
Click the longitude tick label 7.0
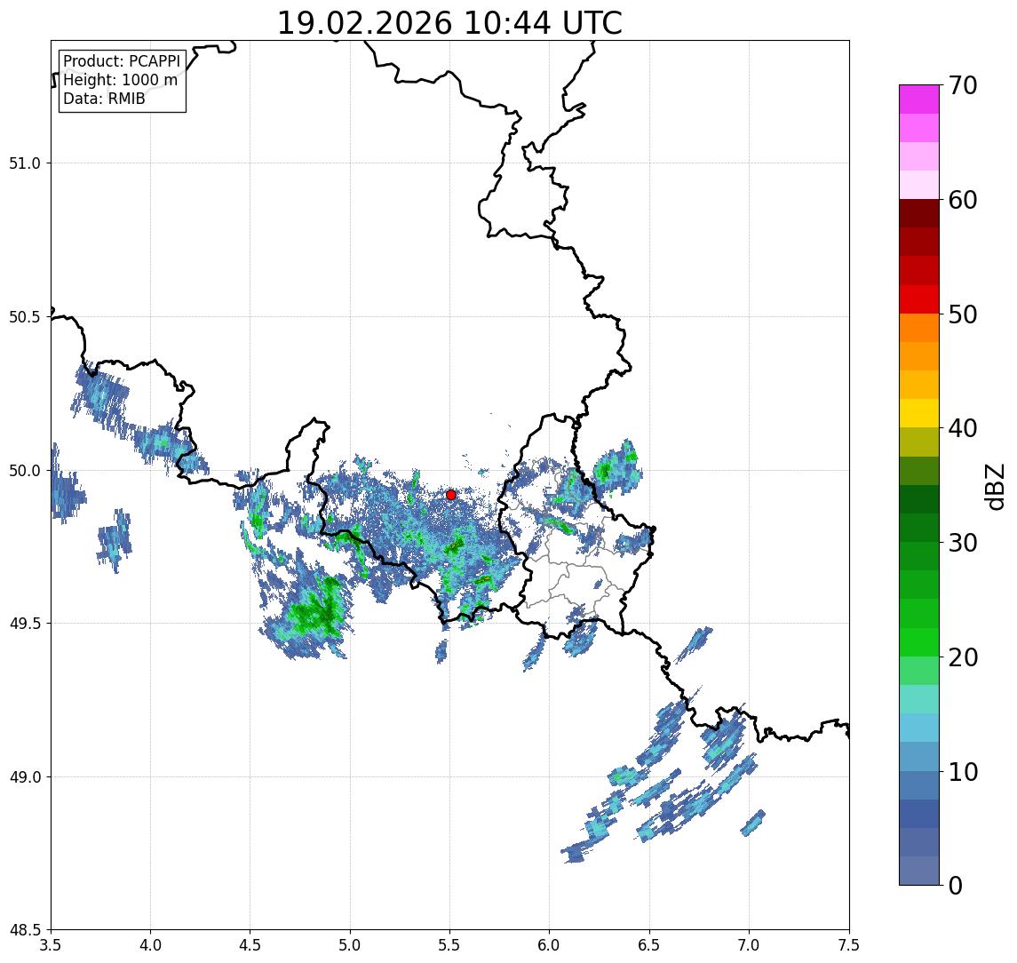click(x=749, y=945)
